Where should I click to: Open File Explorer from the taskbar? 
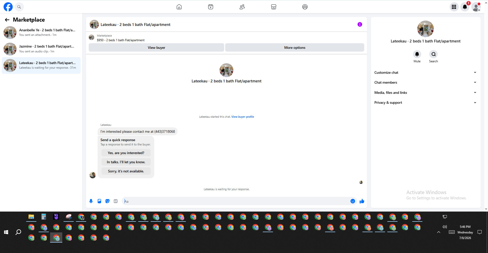pyautogui.click(x=31, y=217)
